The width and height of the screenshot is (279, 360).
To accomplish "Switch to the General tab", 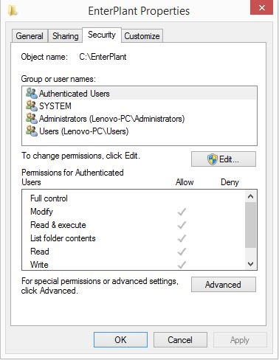I will tap(30, 36).
